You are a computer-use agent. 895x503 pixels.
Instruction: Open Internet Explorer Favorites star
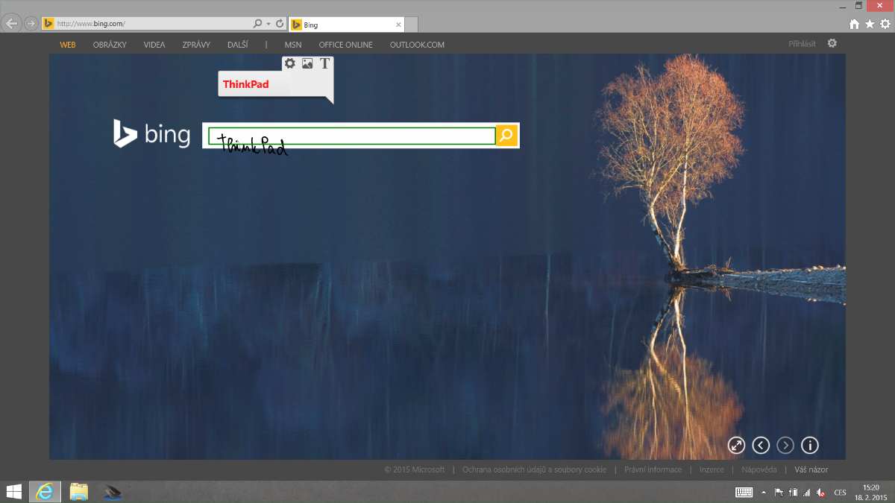(870, 24)
